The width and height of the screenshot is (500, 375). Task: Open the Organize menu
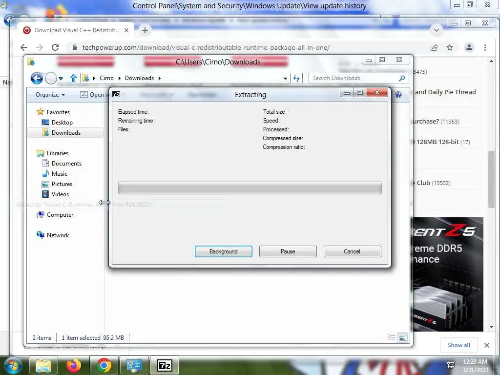(50, 95)
